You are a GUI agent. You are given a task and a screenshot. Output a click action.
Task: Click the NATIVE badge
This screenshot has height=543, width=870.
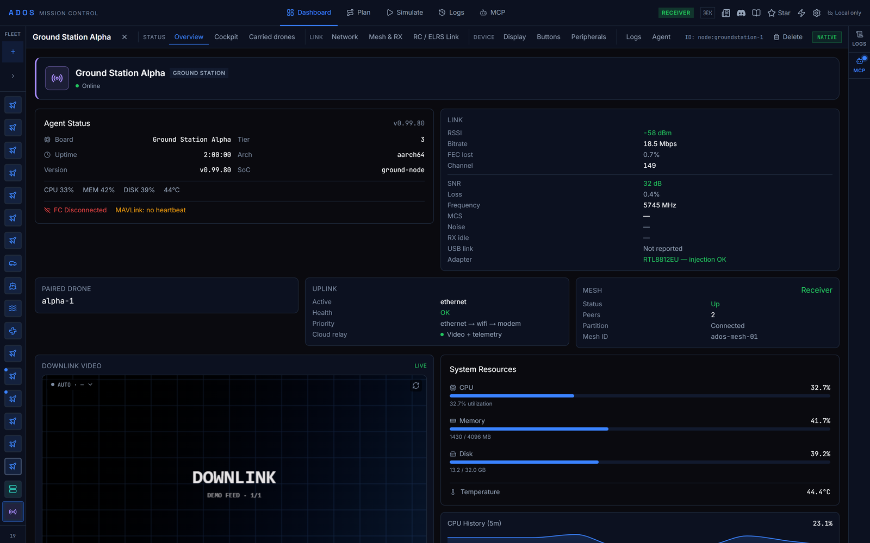[827, 37]
